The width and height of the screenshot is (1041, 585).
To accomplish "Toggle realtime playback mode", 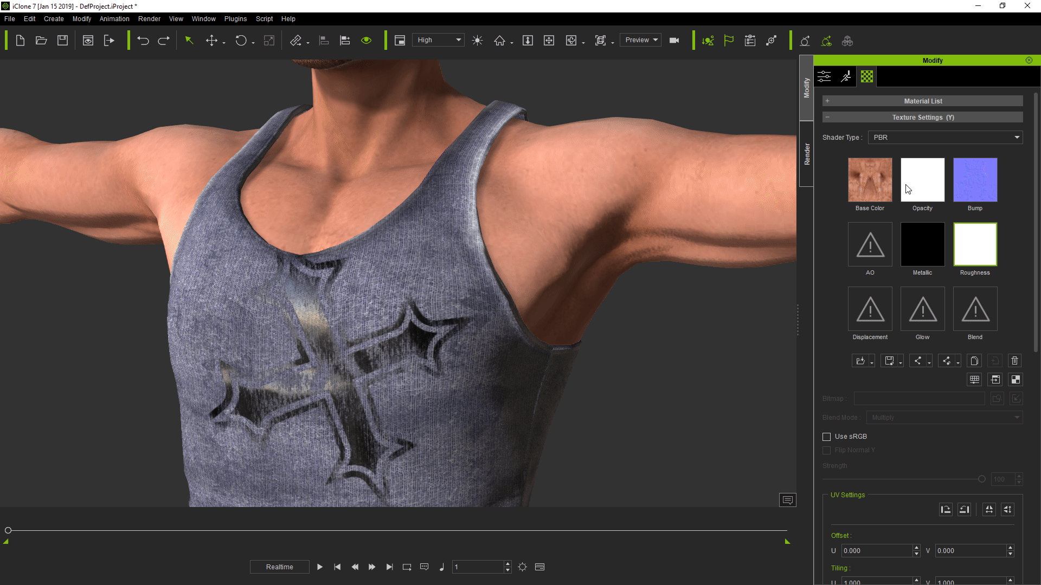I will [279, 567].
